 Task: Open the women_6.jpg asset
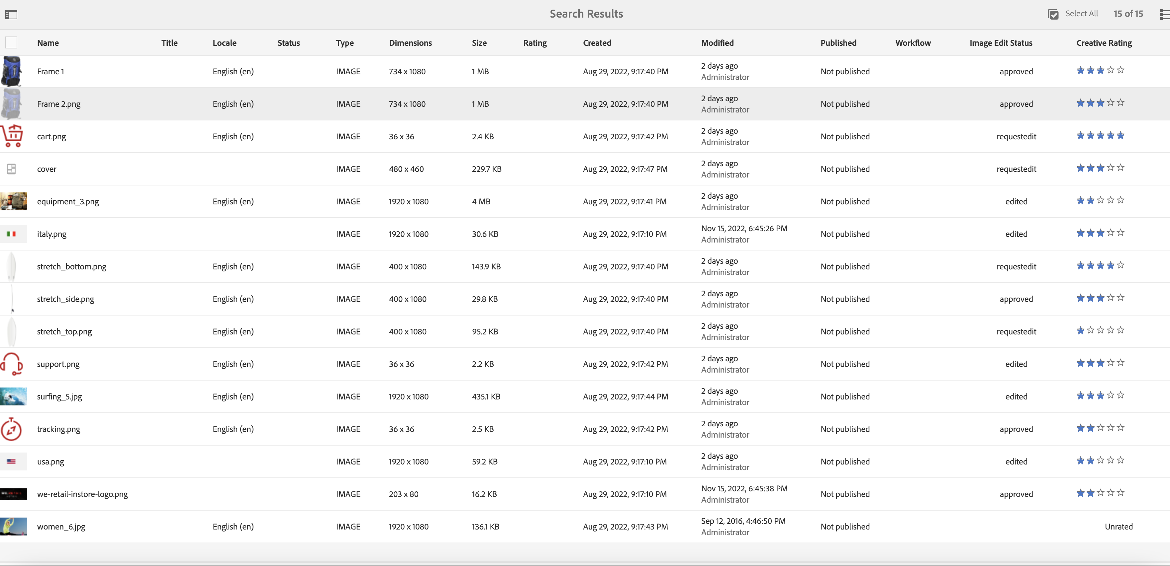pos(62,527)
